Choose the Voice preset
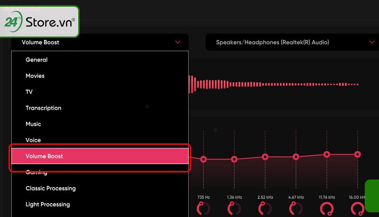The height and width of the screenshot is (217, 379). click(x=100, y=140)
